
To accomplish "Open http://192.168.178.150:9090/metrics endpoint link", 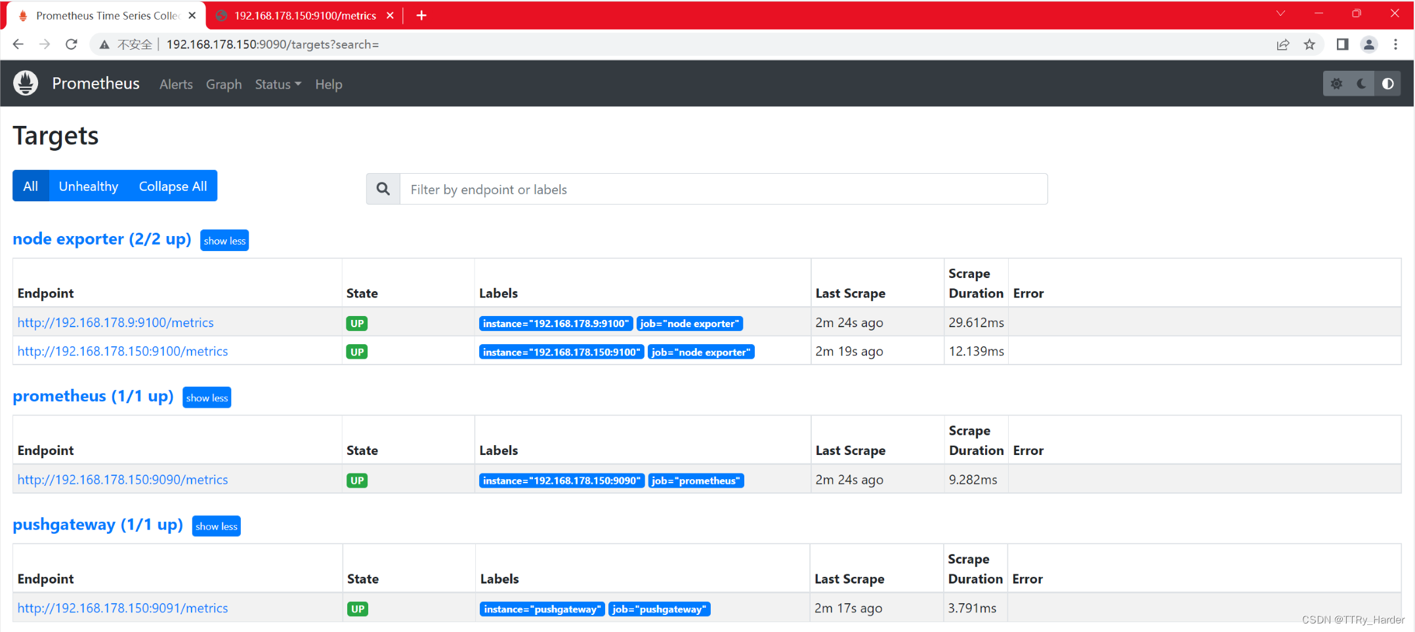I will [123, 480].
